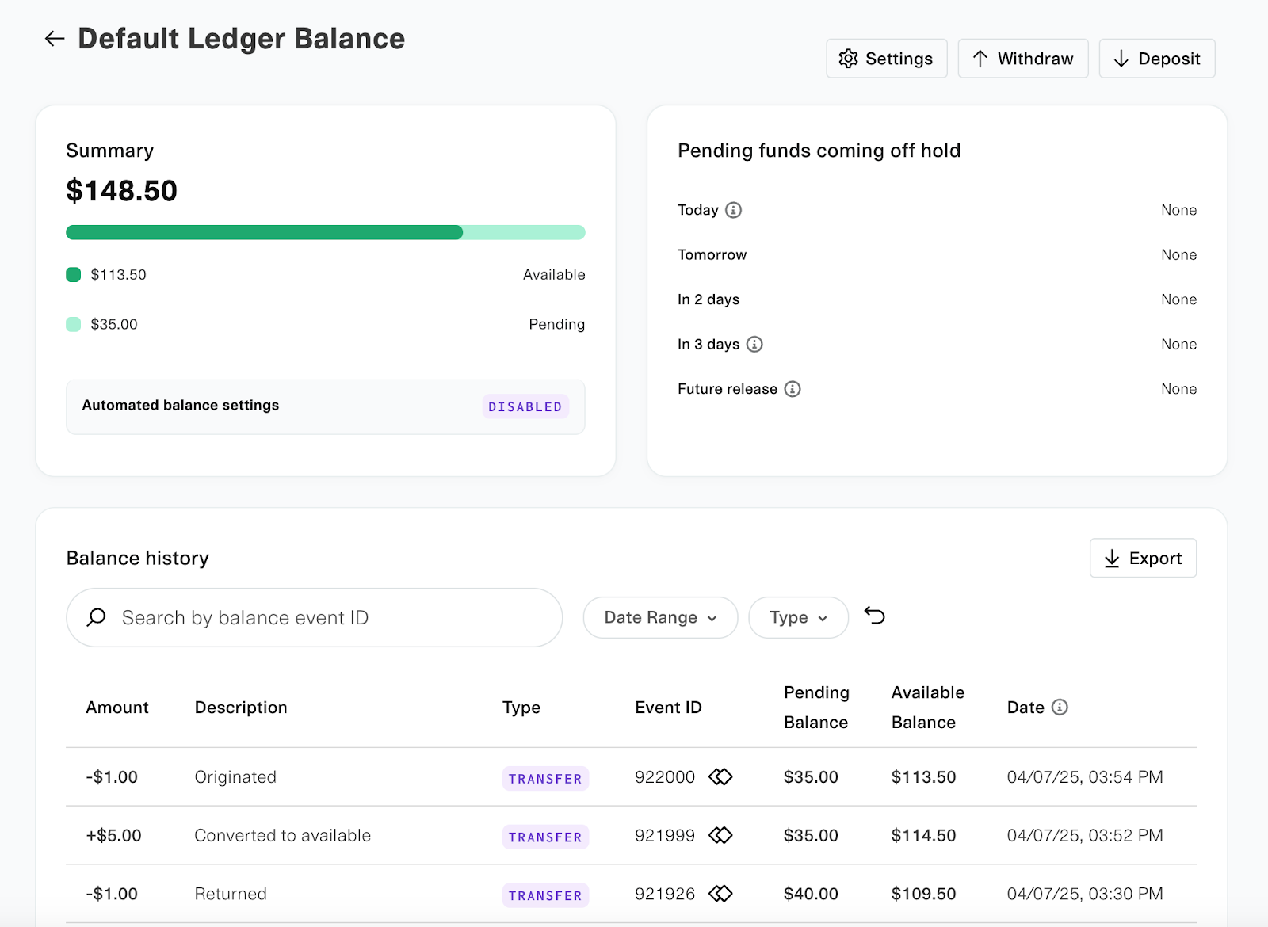Click the Pending Balance column header
The image size is (1268, 927).
click(x=816, y=707)
